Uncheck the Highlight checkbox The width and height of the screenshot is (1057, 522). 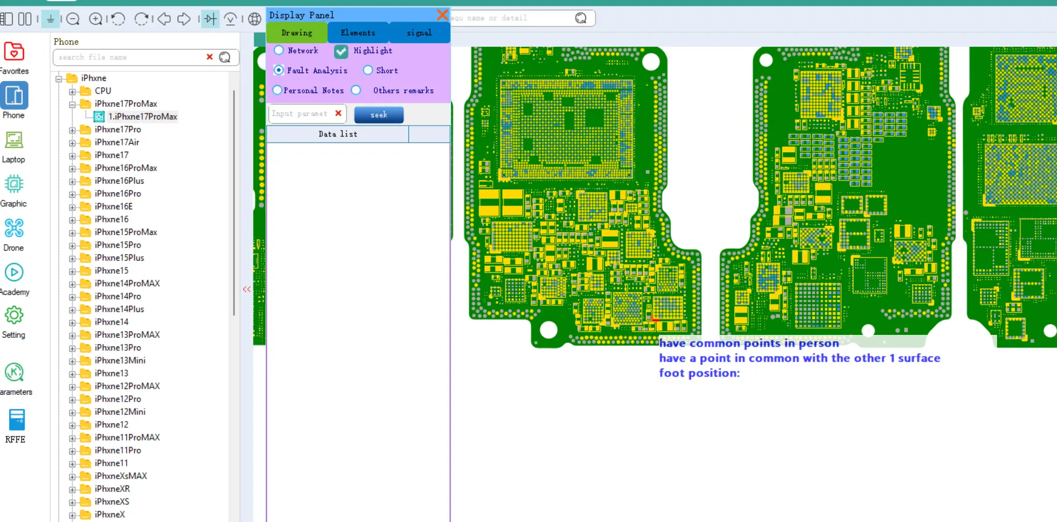pos(341,51)
